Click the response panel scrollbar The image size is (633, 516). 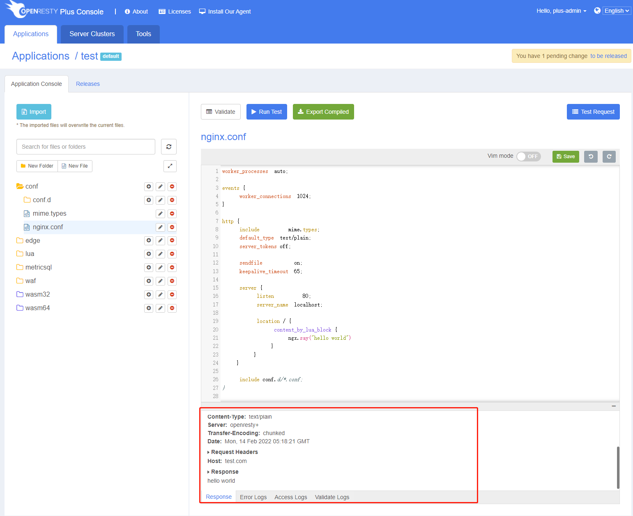coord(618,468)
